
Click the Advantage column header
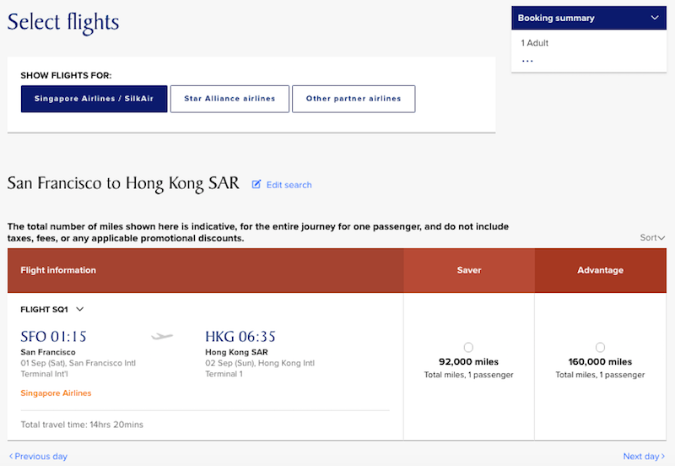(600, 270)
